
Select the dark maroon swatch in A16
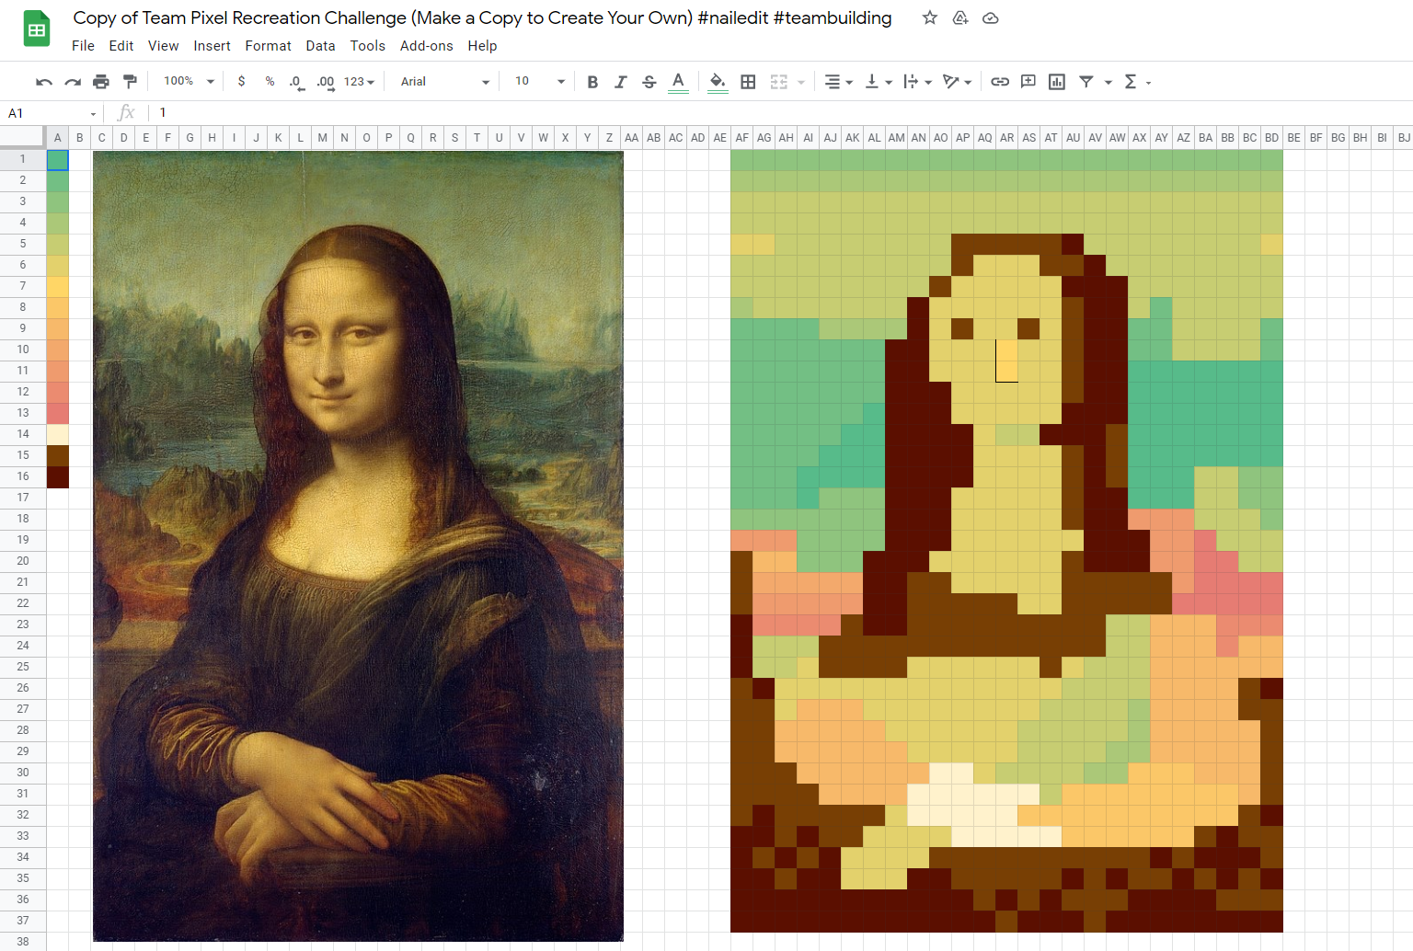pos(57,476)
